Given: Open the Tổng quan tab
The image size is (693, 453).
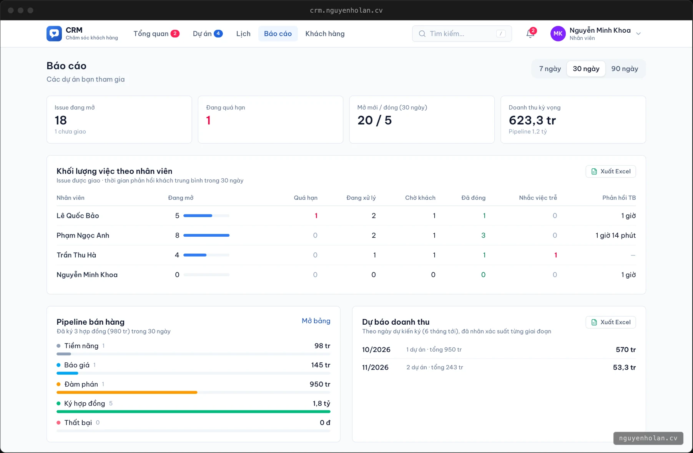Looking at the screenshot, I should coord(156,34).
